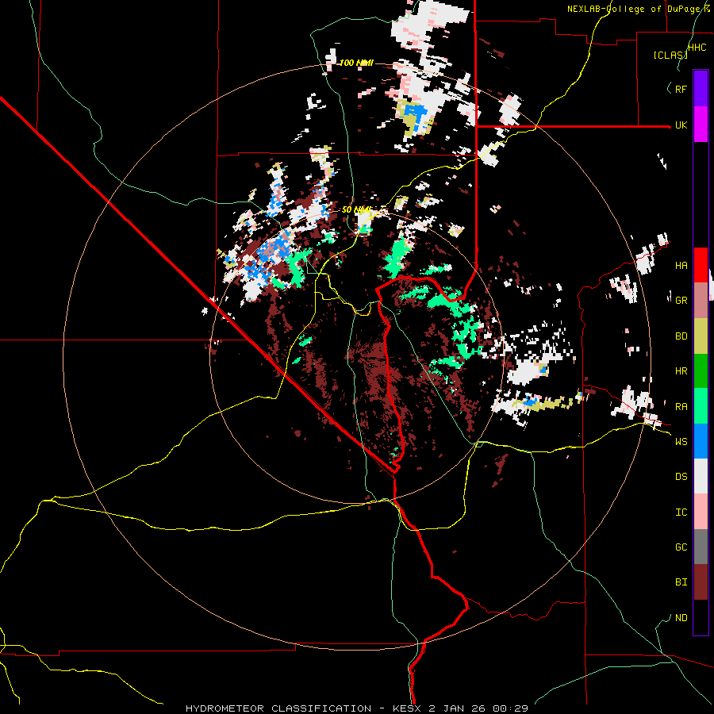
Task: Select the 'HA' legend label
Action: pyautogui.click(x=681, y=266)
